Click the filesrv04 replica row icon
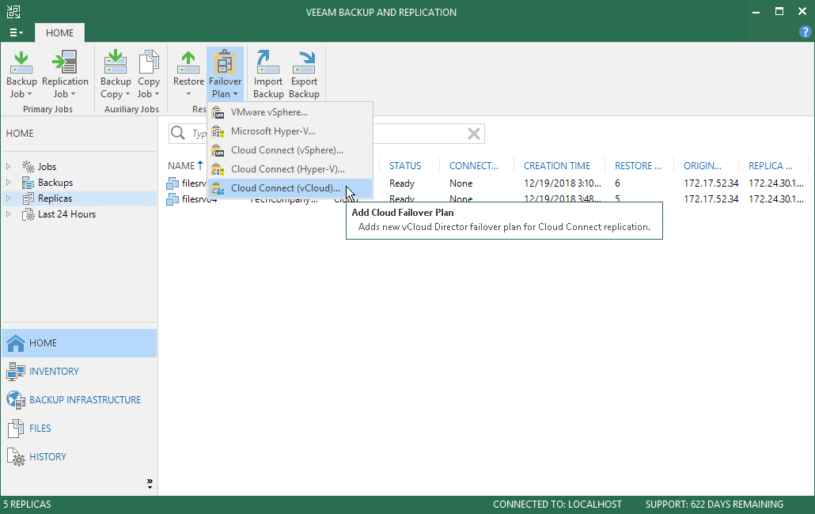The image size is (815, 514). click(x=172, y=198)
